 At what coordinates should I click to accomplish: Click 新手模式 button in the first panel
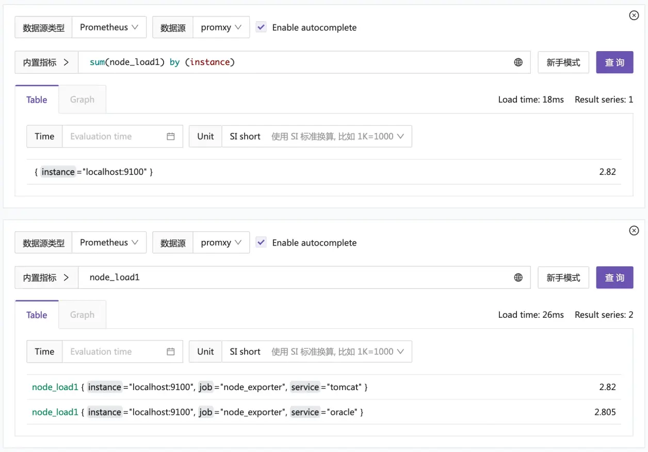(563, 62)
